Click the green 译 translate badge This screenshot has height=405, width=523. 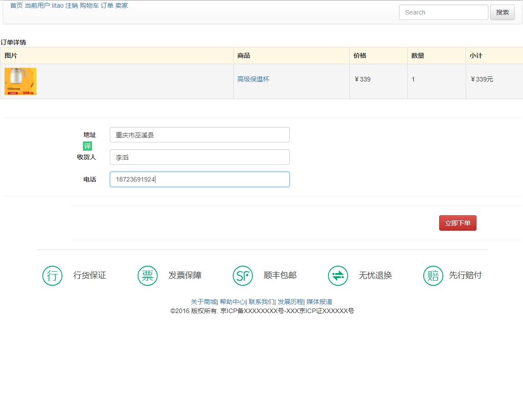coord(87,146)
